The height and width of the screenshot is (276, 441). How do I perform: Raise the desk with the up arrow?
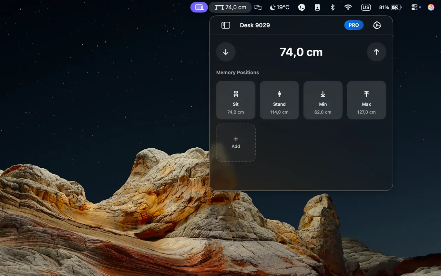tap(376, 52)
